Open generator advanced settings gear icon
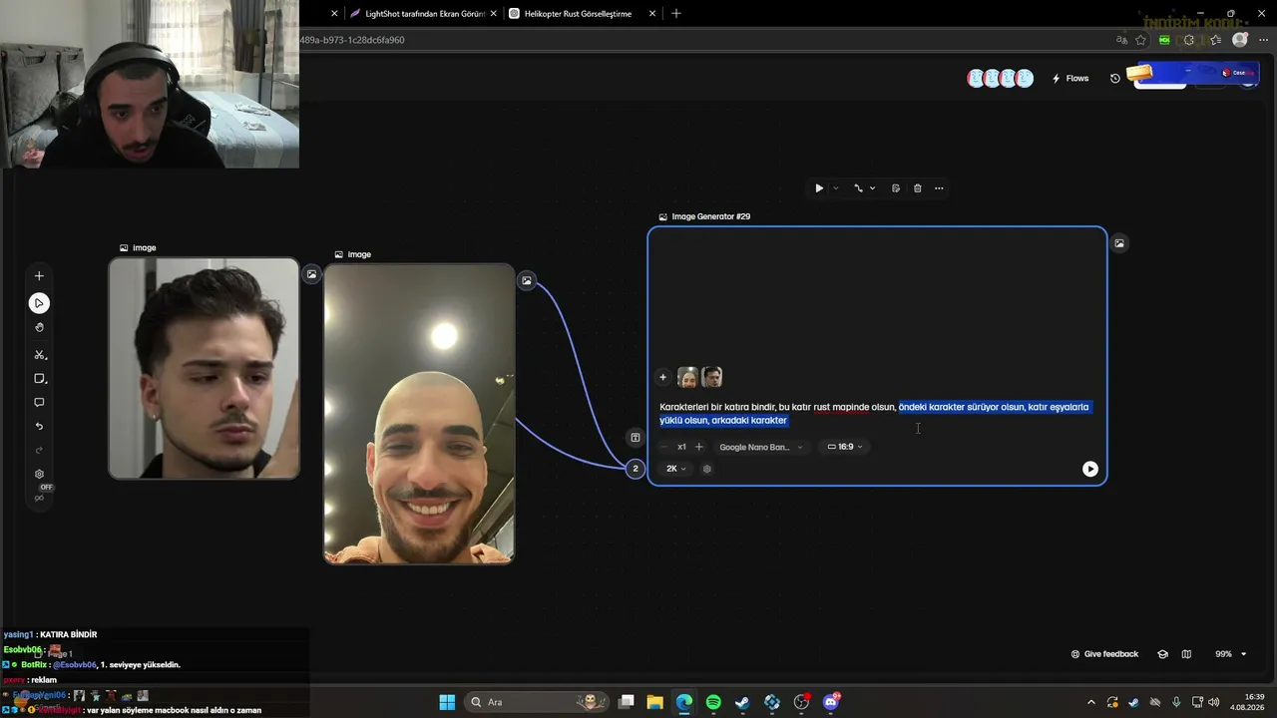Screen dimensions: 1277x718 tap(707, 469)
